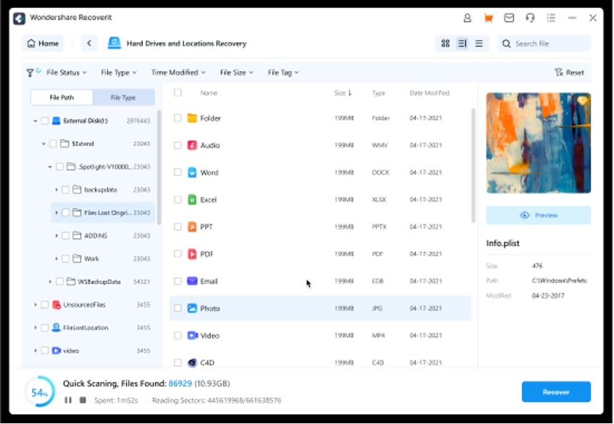The image size is (614, 424).
Task: Open the title bar list menu icon
Action: tap(551, 18)
